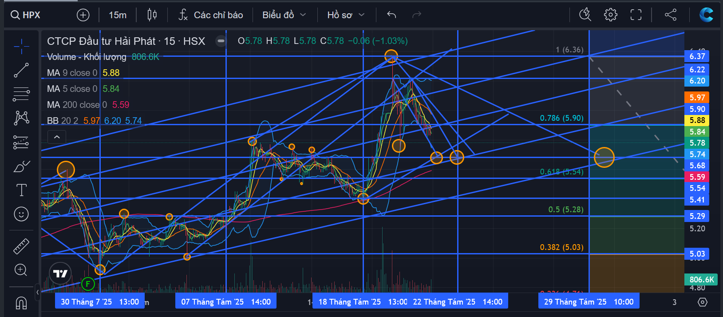
Task: Click the orange 5.97 price label
Action: coord(697,98)
